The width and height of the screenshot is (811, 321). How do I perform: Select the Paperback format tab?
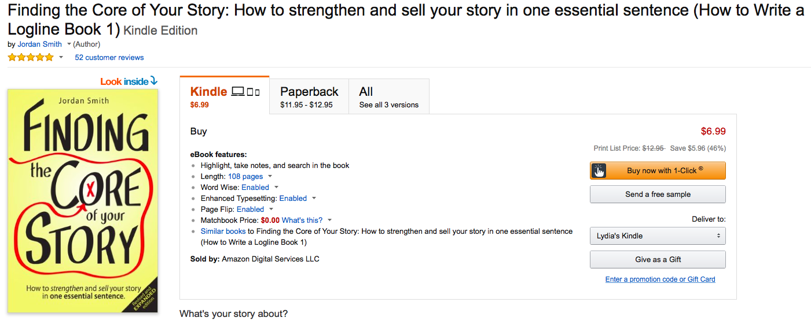pos(309,97)
